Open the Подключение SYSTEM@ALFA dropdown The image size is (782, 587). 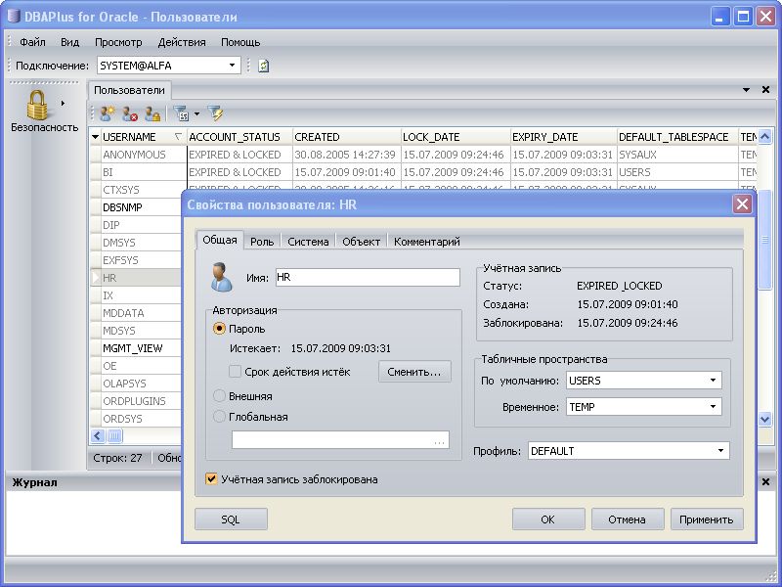tap(233, 66)
